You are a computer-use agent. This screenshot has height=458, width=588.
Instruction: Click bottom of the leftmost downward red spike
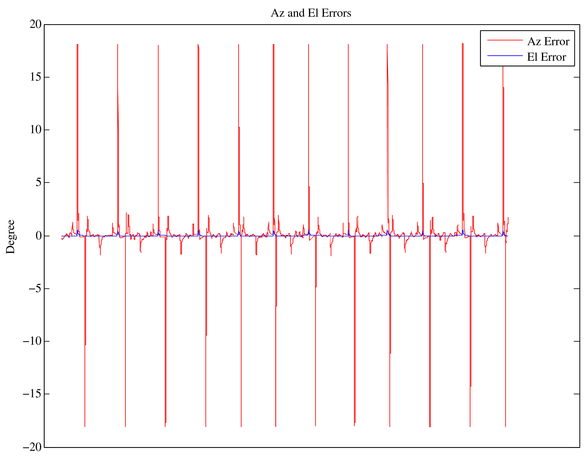pyautogui.click(x=85, y=426)
